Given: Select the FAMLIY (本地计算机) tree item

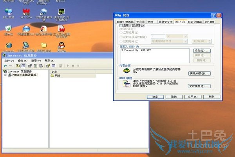Looking at the screenshot, I should pos(23,75).
